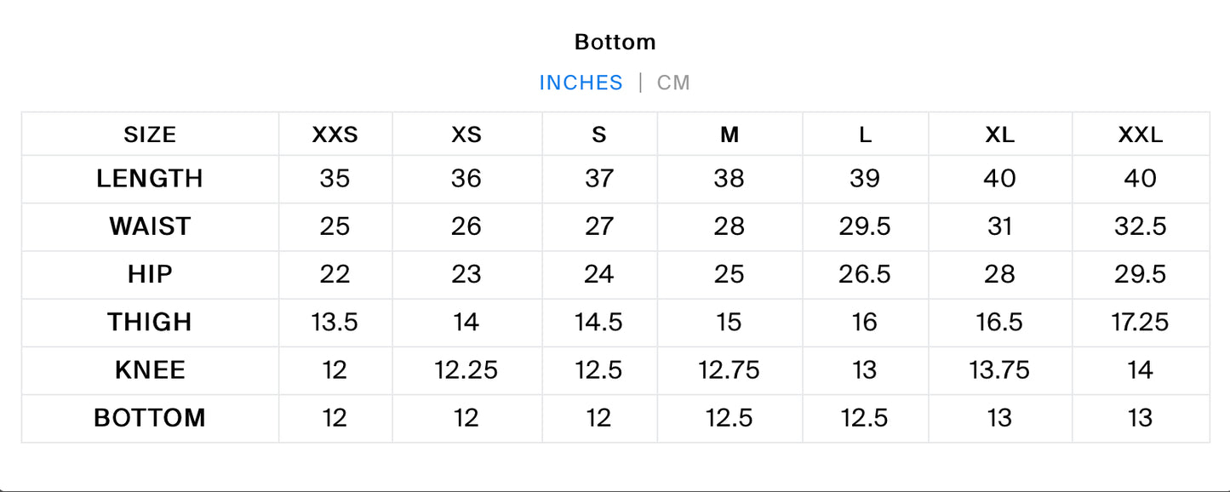The height and width of the screenshot is (492, 1230).
Task: Click the SIZE column header
Action: point(150,134)
